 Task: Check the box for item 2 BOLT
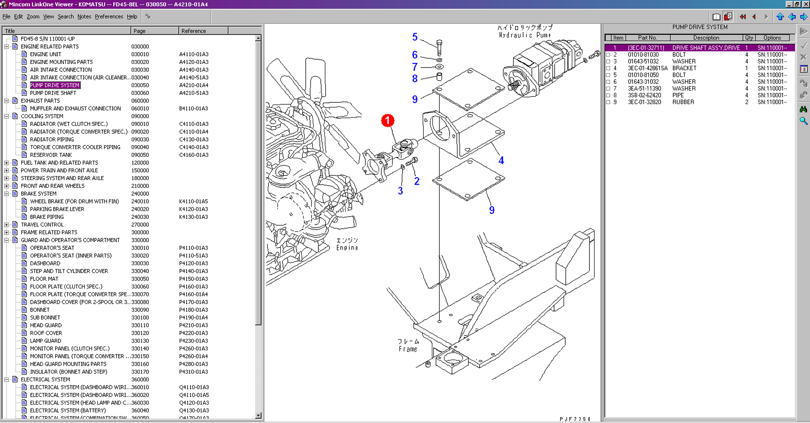click(x=608, y=55)
